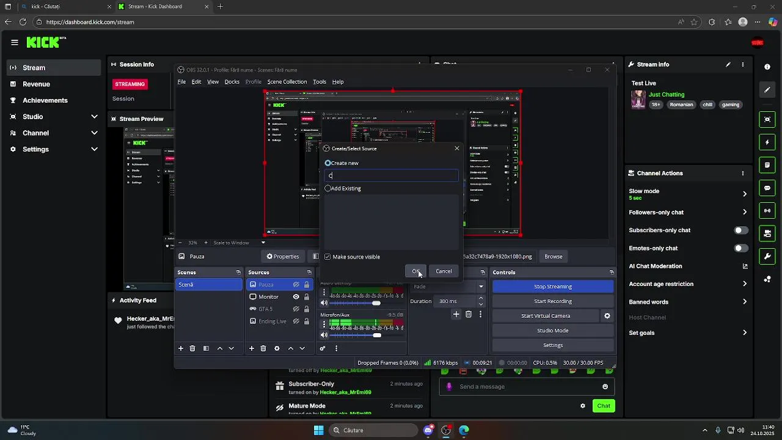Delete the selected scene with trash icon
The image size is (782, 440).
[x=192, y=348]
